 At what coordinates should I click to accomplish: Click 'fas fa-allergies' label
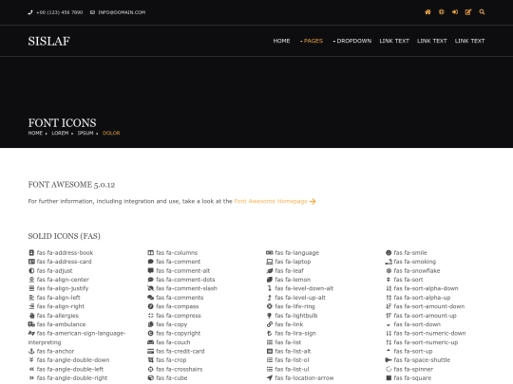58,316
